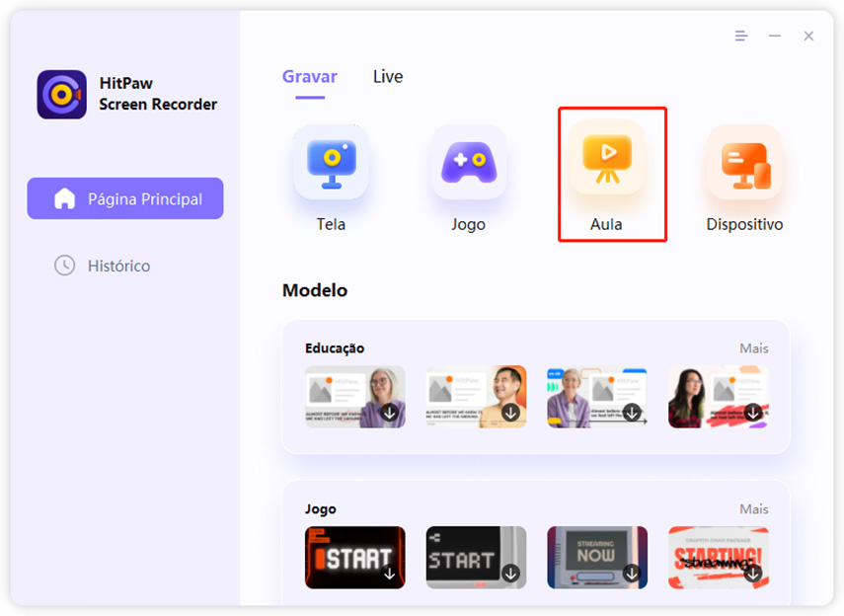Choose the Aula lecture recording icon

point(607,158)
